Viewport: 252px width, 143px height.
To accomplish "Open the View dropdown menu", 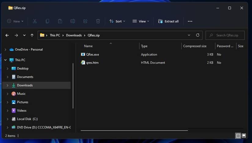I will [141, 21].
